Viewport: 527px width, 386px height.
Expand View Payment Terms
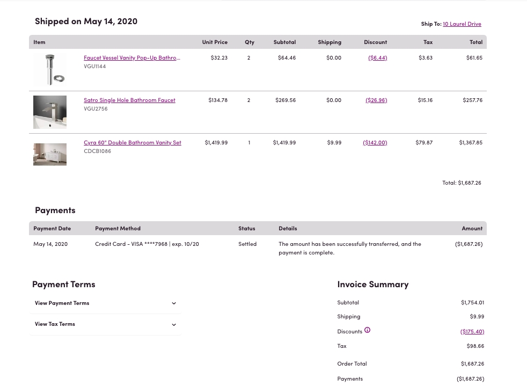click(105, 303)
